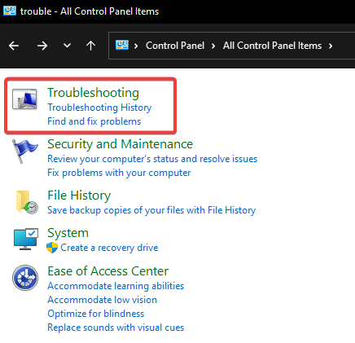355x343 pixels.
Task: Go forward with the right arrow
Action: point(42,46)
